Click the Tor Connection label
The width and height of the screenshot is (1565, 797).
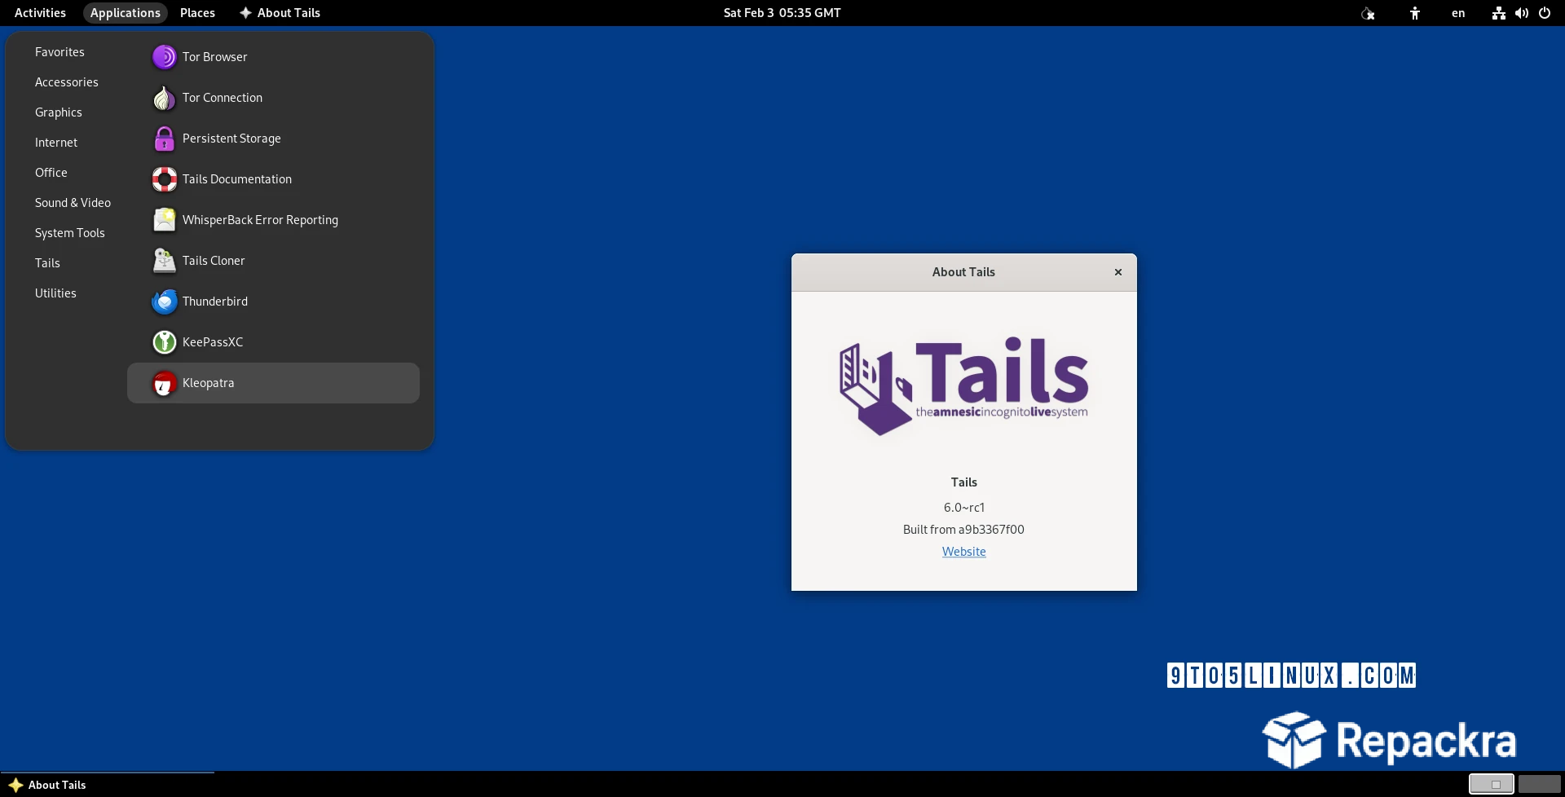[223, 98]
